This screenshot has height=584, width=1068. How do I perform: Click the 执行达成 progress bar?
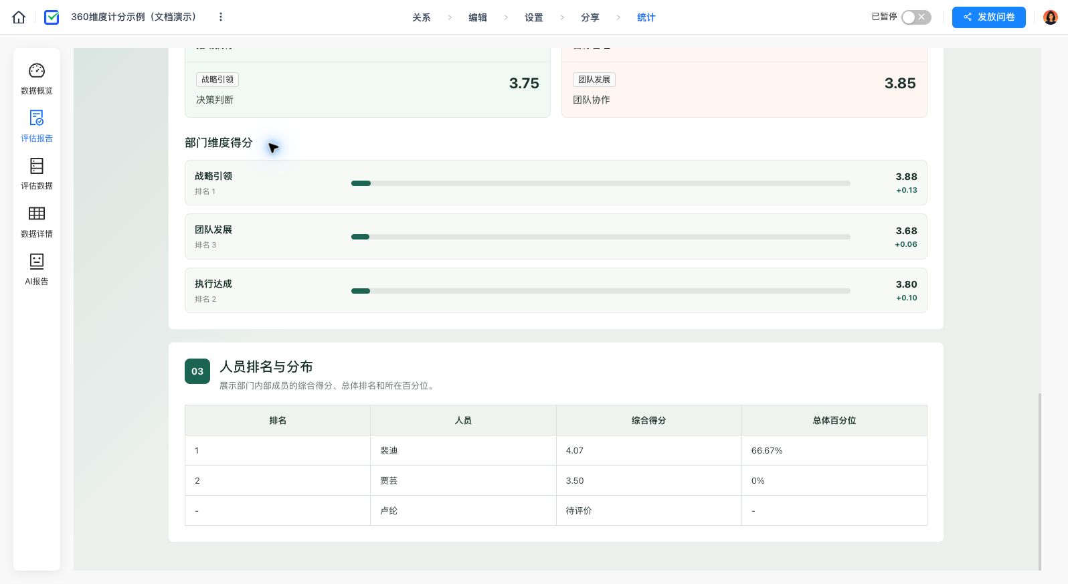point(601,291)
